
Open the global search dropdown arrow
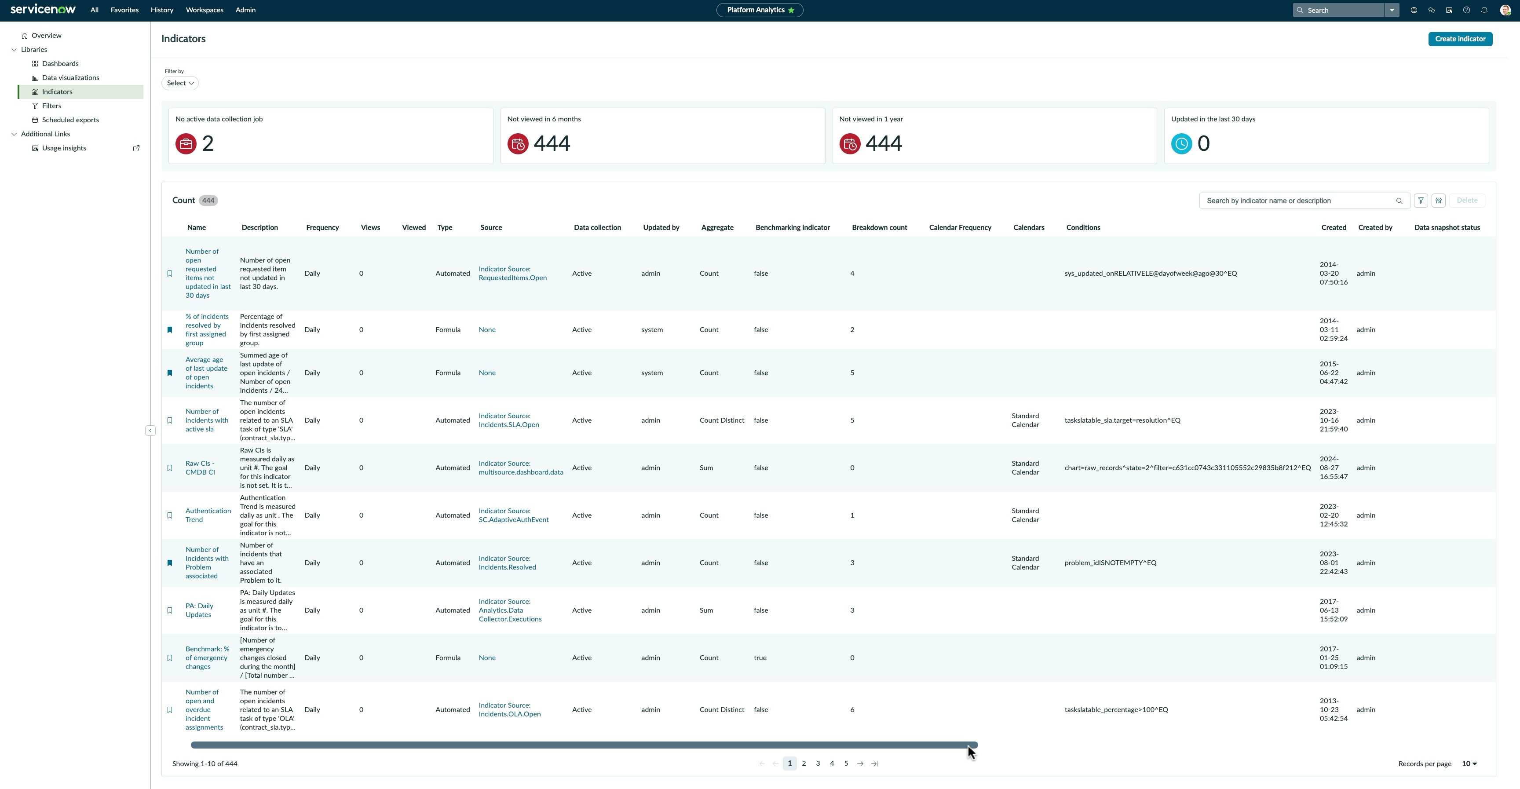pos(1392,10)
